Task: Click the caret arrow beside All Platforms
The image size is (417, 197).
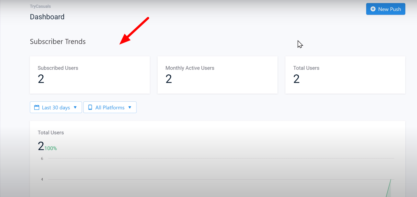Action: tap(130, 108)
